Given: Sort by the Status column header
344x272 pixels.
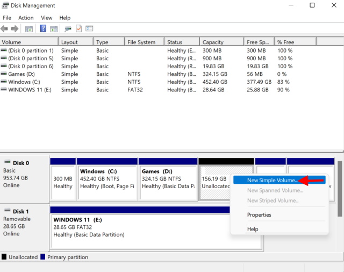Looking at the screenshot, I should point(182,42).
